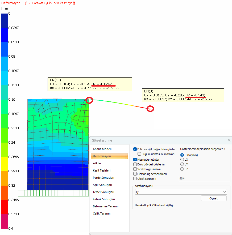The width and height of the screenshot is (232, 235).
Task: Click the yellow 0.2933 legend color band
Action: 5,164
